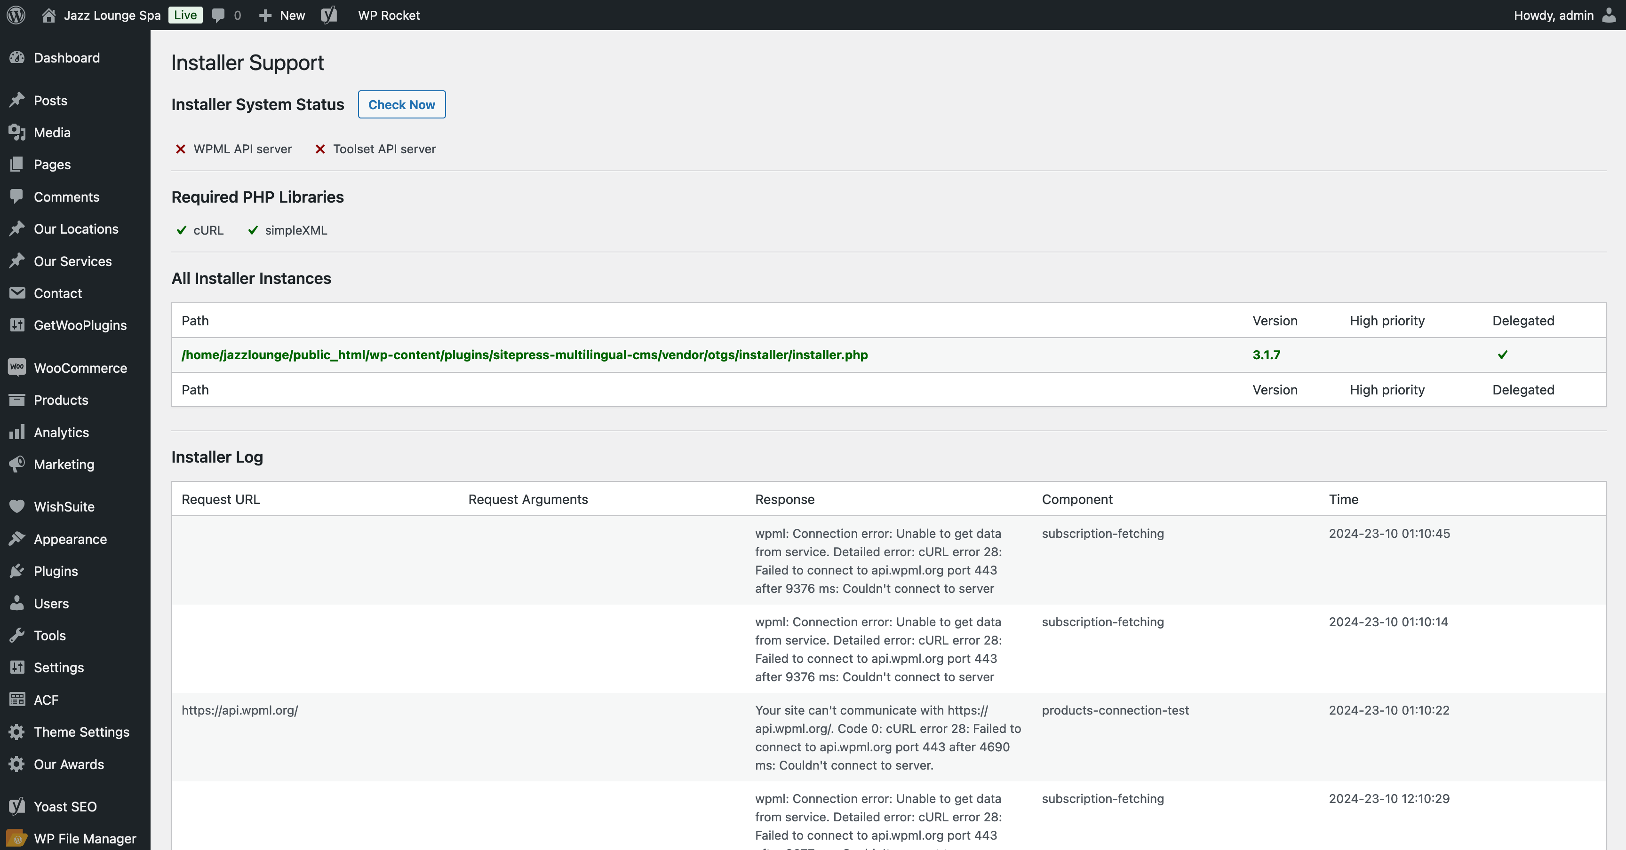This screenshot has height=850, width=1626.
Task: Click the Our Locations pin icon
Action: 17,229
